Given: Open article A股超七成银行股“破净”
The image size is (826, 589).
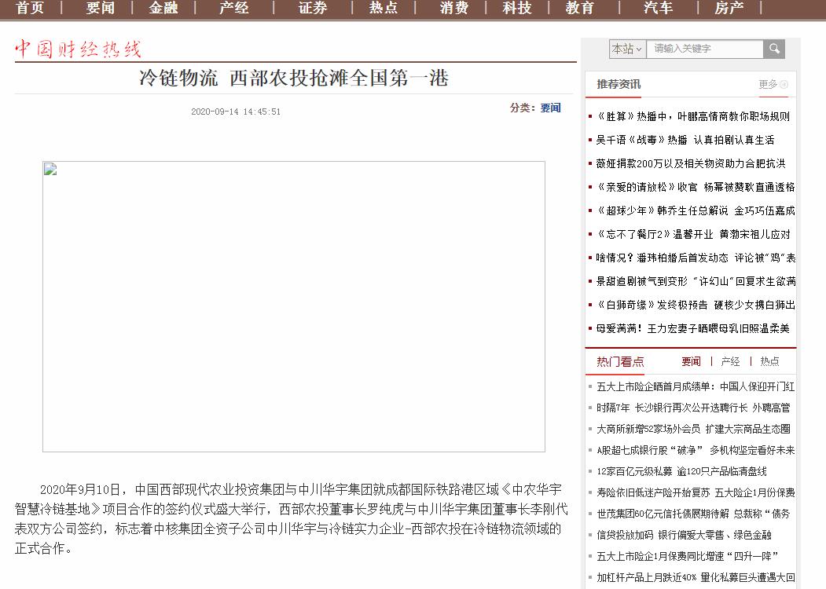Looking at the screenshot, I should coord(696,450).
